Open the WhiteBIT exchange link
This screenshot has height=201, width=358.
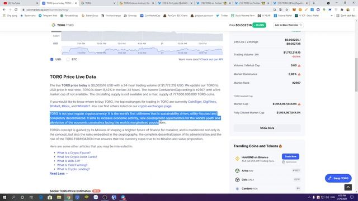[83, 106]
